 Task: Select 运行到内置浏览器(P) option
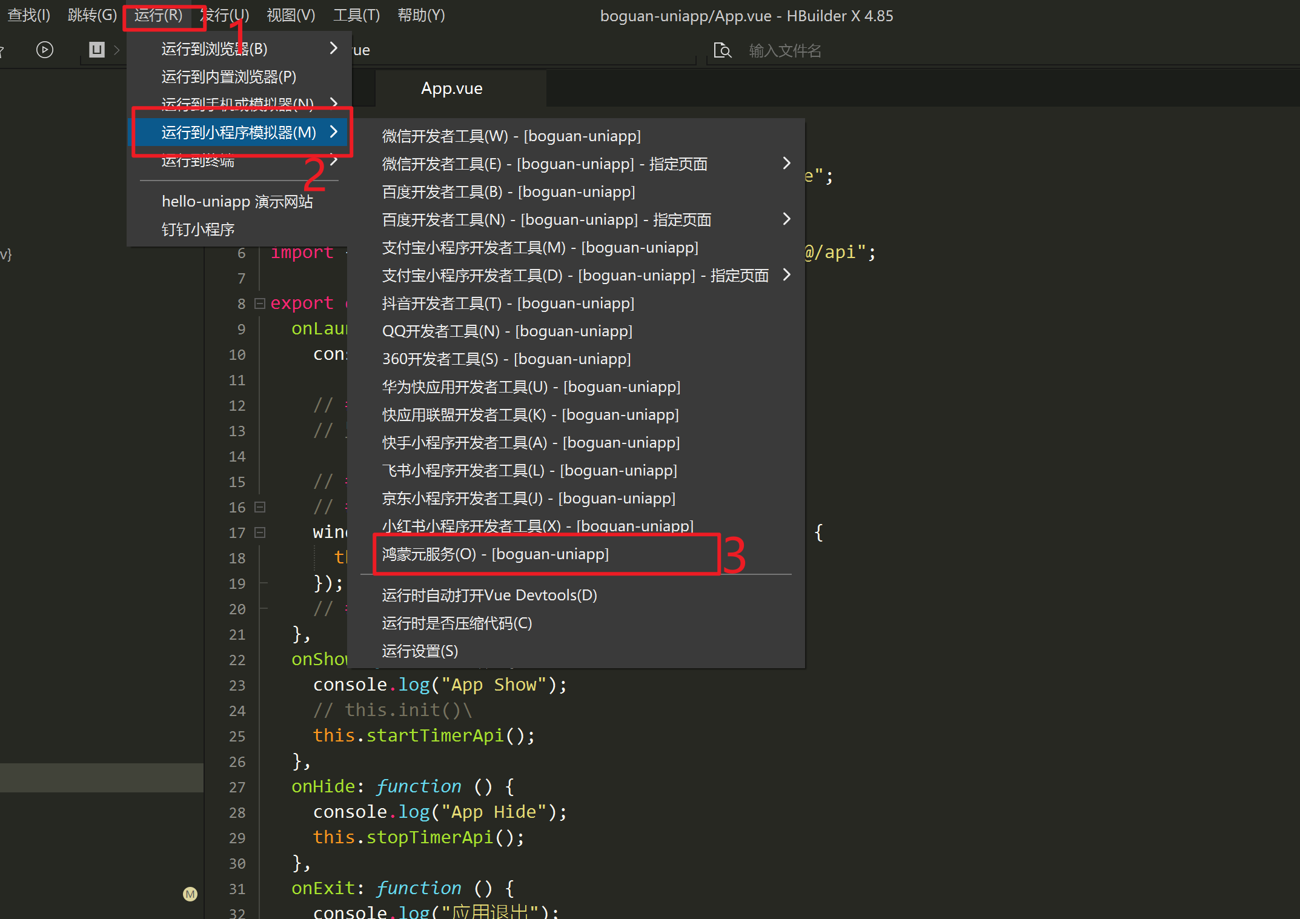(228, 77)
